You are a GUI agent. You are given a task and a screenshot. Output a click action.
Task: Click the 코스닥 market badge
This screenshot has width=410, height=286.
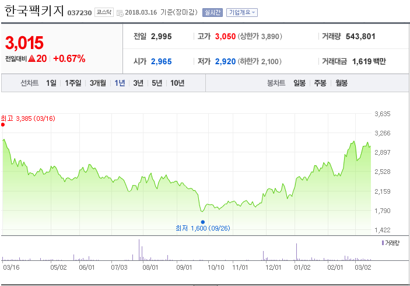[104, 12]
